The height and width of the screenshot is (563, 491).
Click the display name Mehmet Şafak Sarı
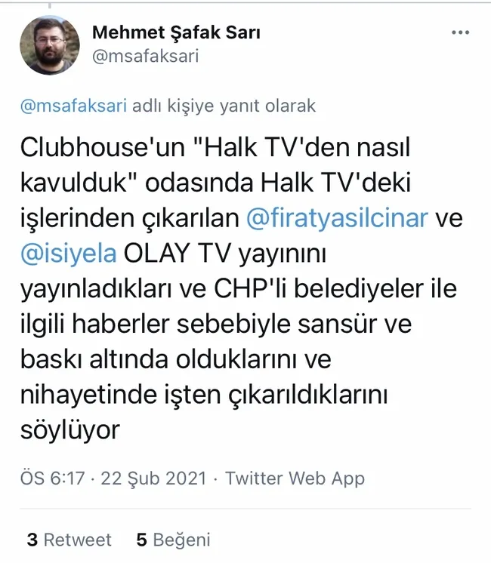coord(176,32)
